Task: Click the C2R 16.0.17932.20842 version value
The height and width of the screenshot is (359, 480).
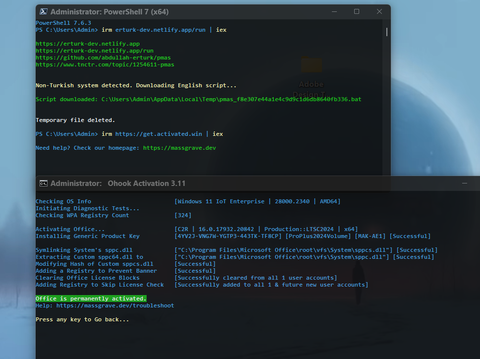Action: pos(266,229)
